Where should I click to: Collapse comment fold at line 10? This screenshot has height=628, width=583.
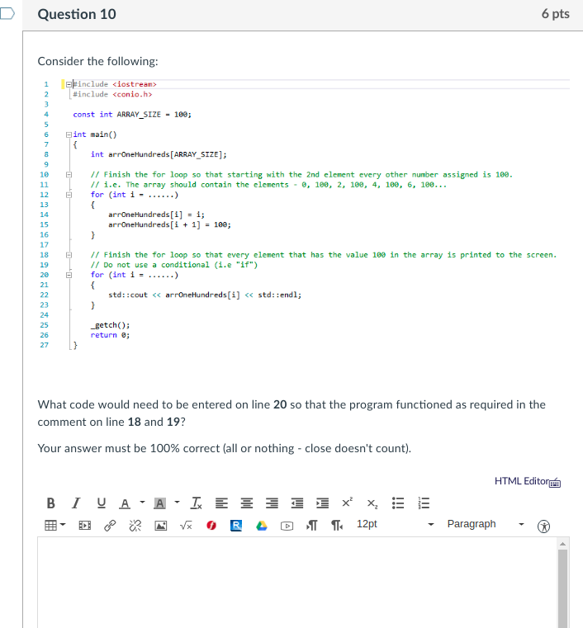pos(69,175)
